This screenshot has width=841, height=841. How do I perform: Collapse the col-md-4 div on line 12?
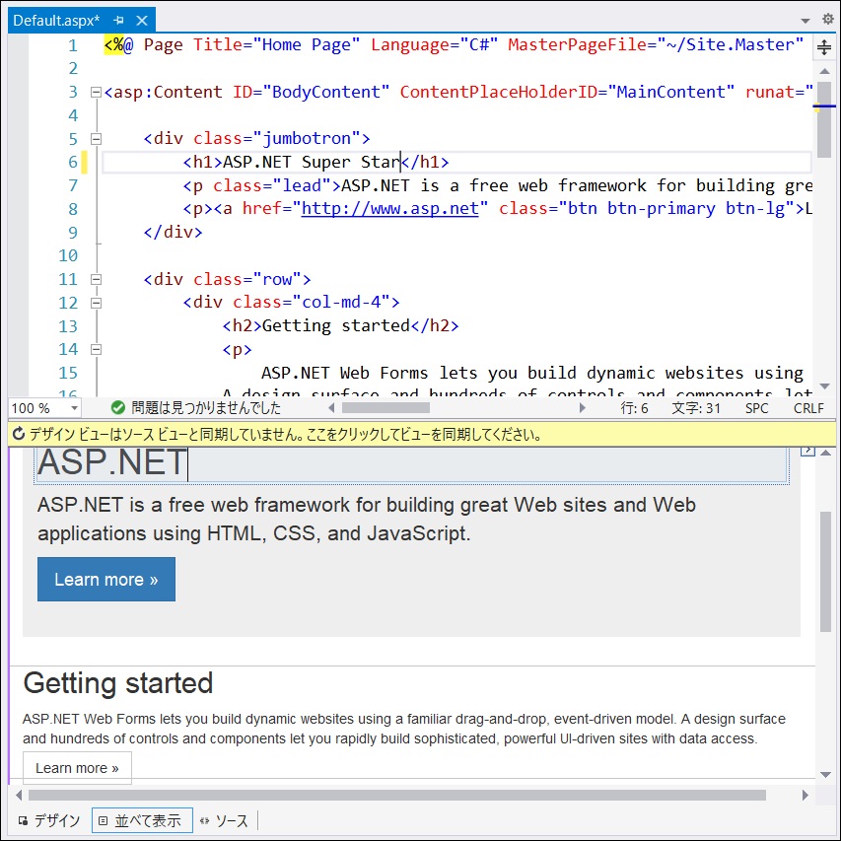pyautogui.click(x=96, y=303)
